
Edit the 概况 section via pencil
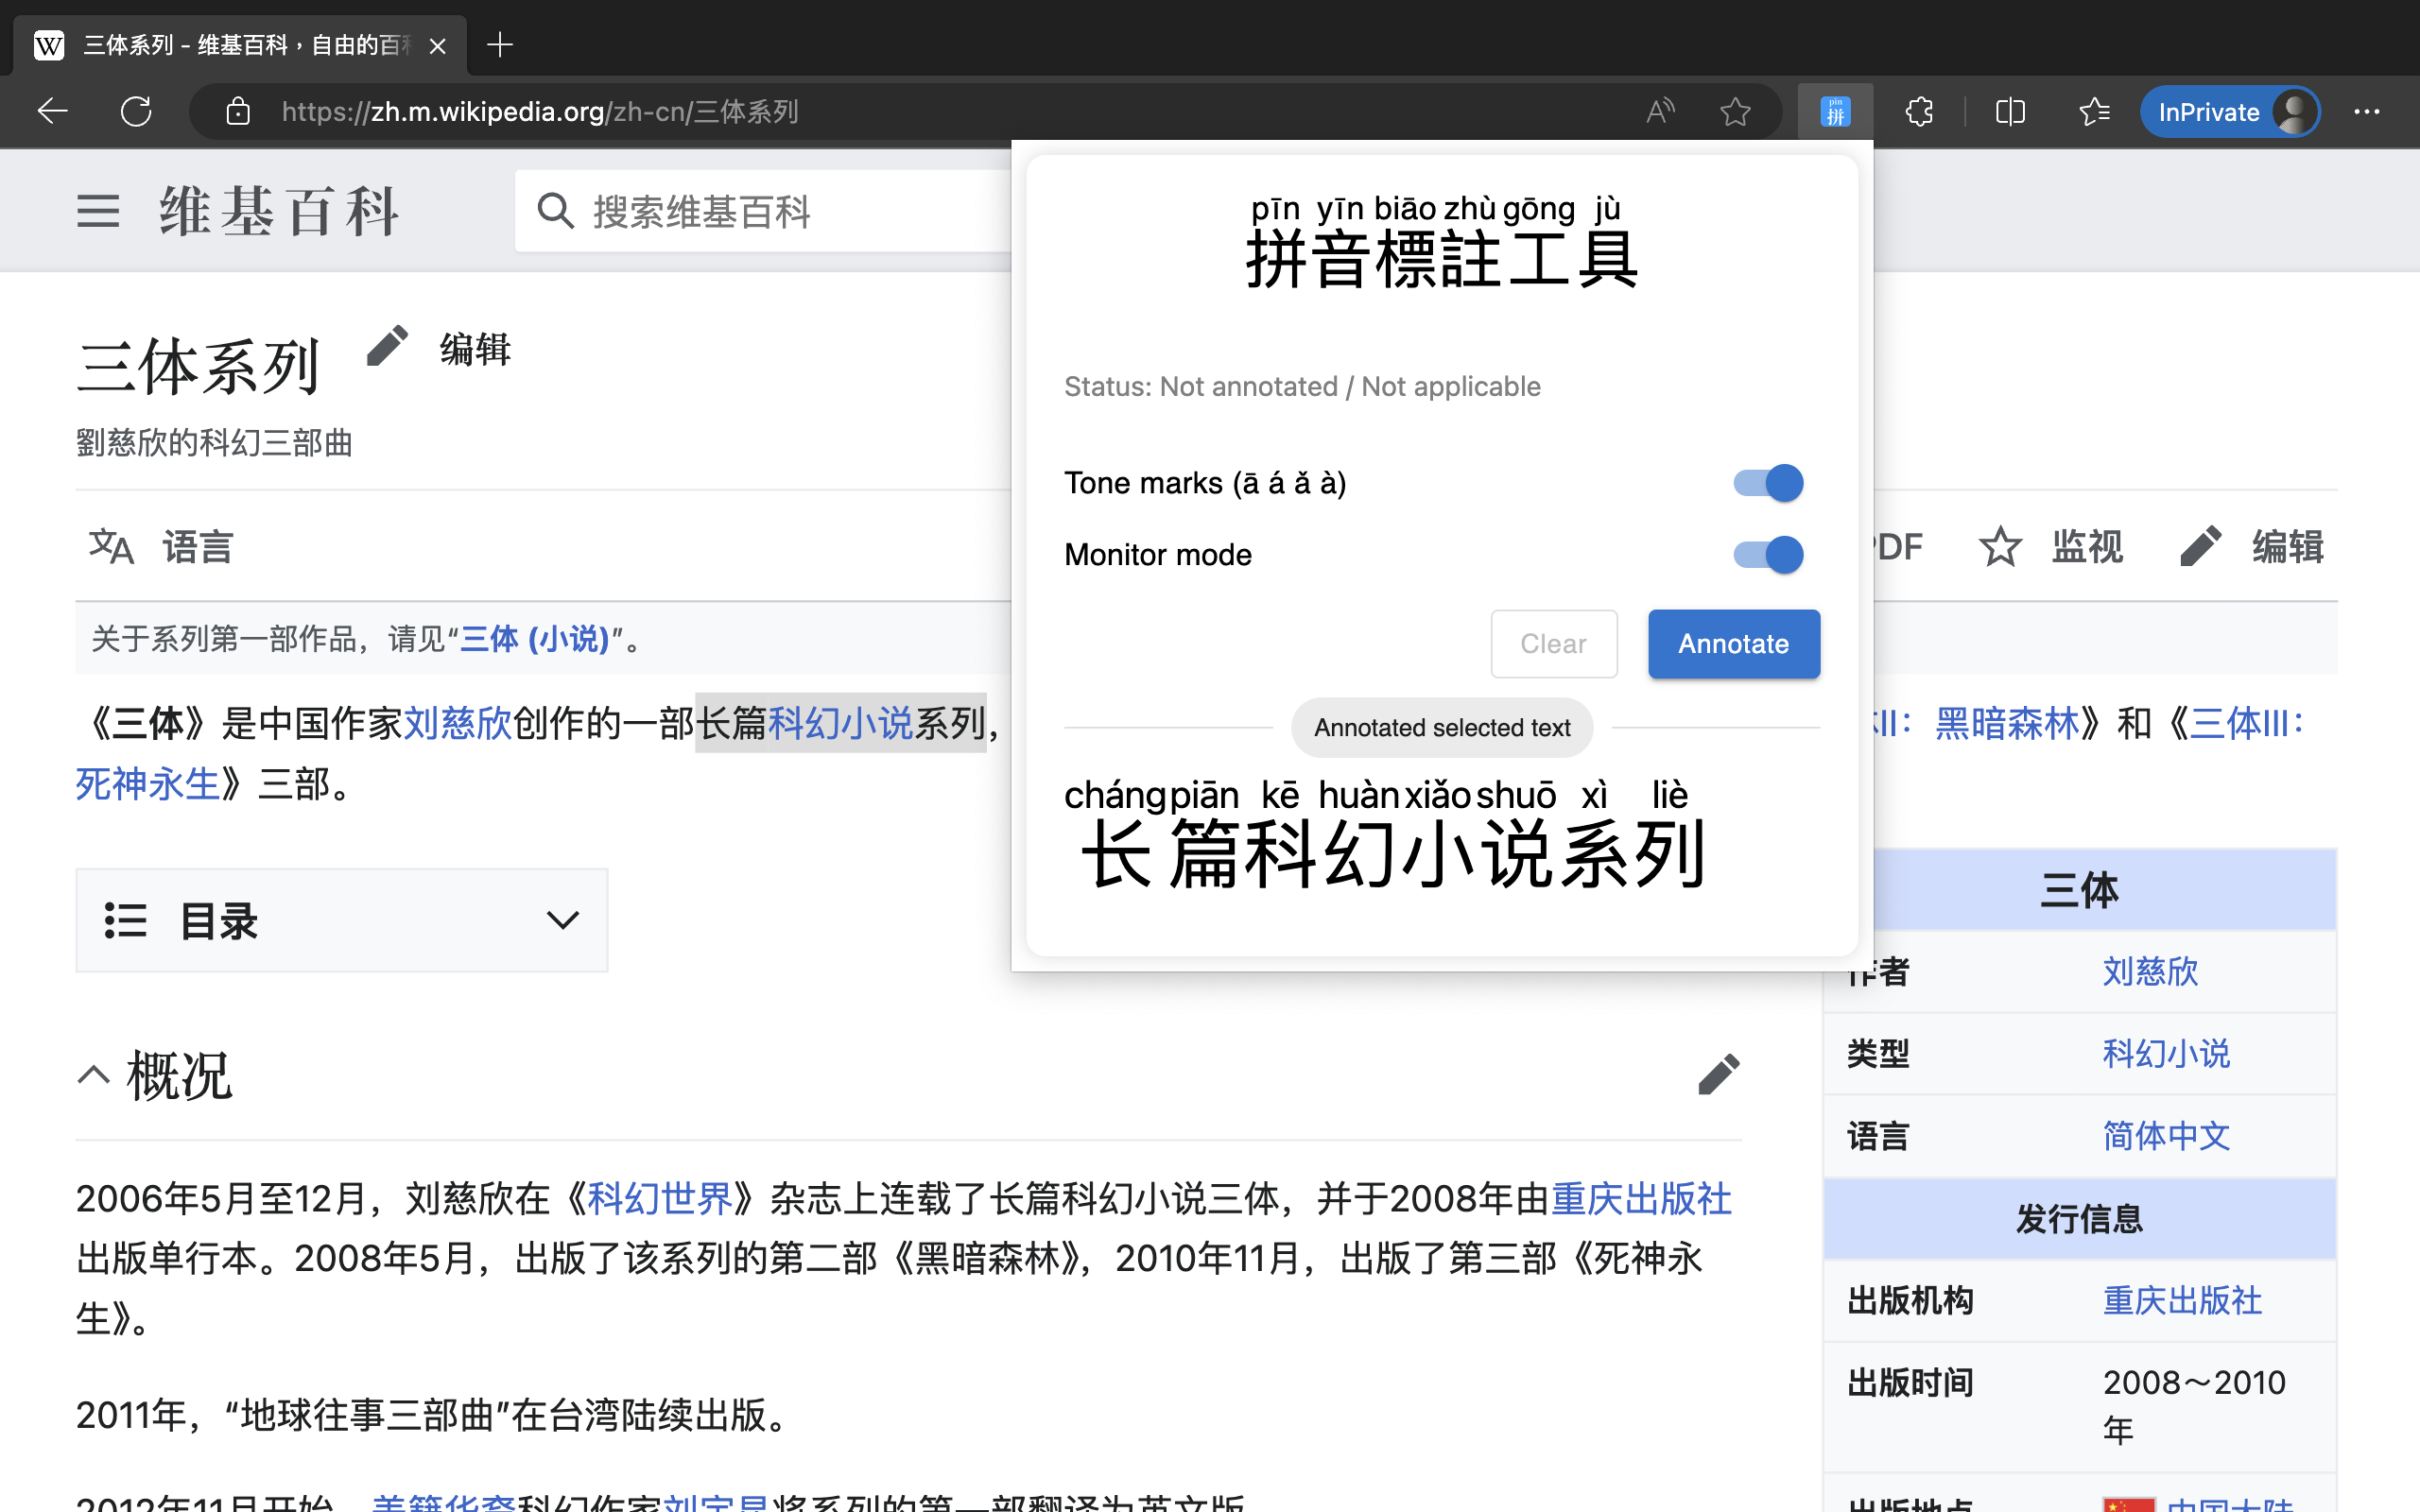pos(1719,1075)
